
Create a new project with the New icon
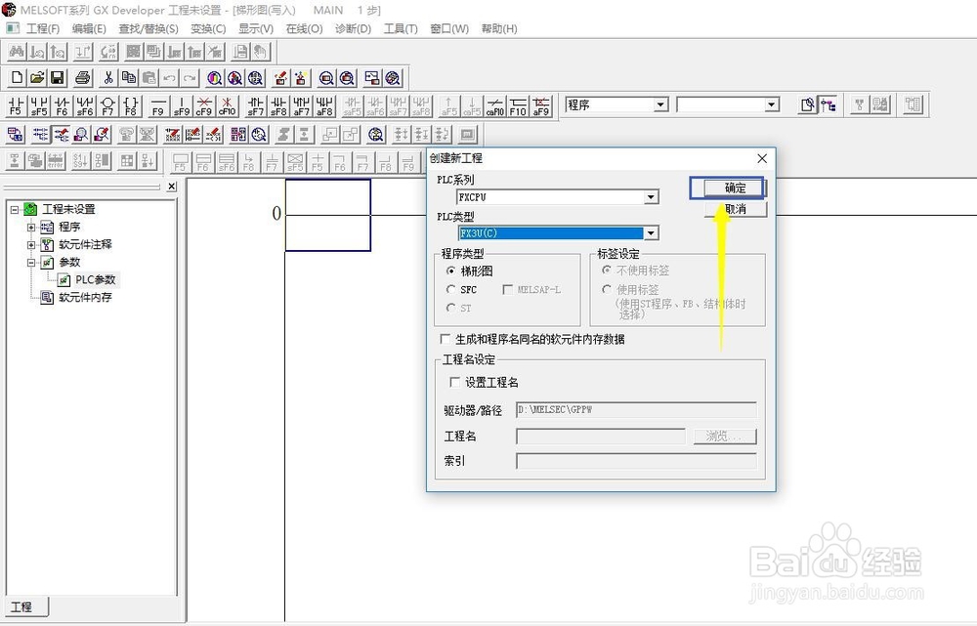coord(17,78)
